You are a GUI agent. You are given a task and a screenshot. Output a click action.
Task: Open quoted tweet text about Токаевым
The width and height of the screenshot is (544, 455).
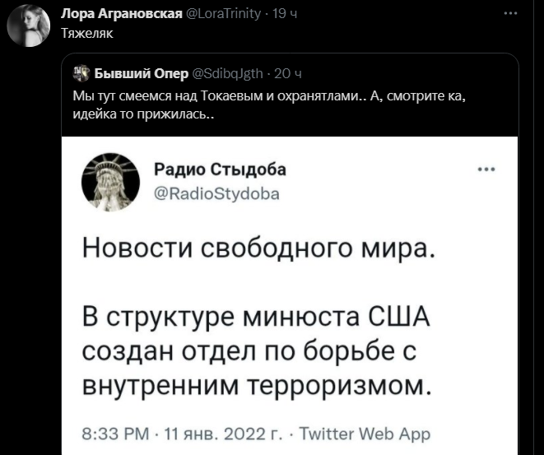(269, 104)
